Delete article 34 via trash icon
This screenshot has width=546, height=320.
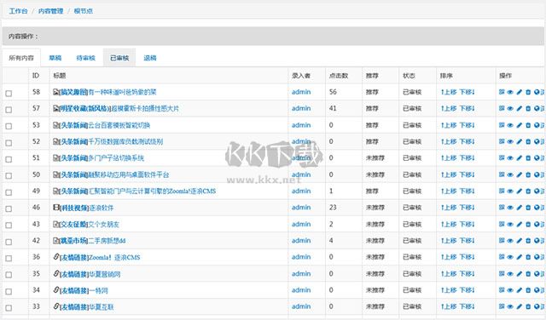[x=528, y=290]
